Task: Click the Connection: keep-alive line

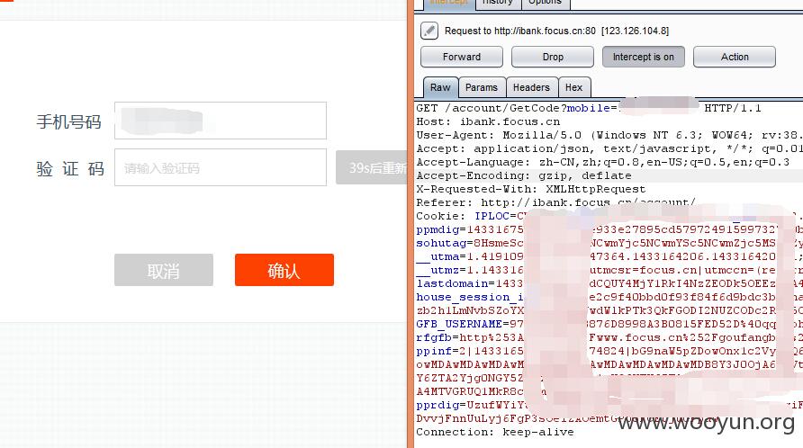Action: point(495,432)
